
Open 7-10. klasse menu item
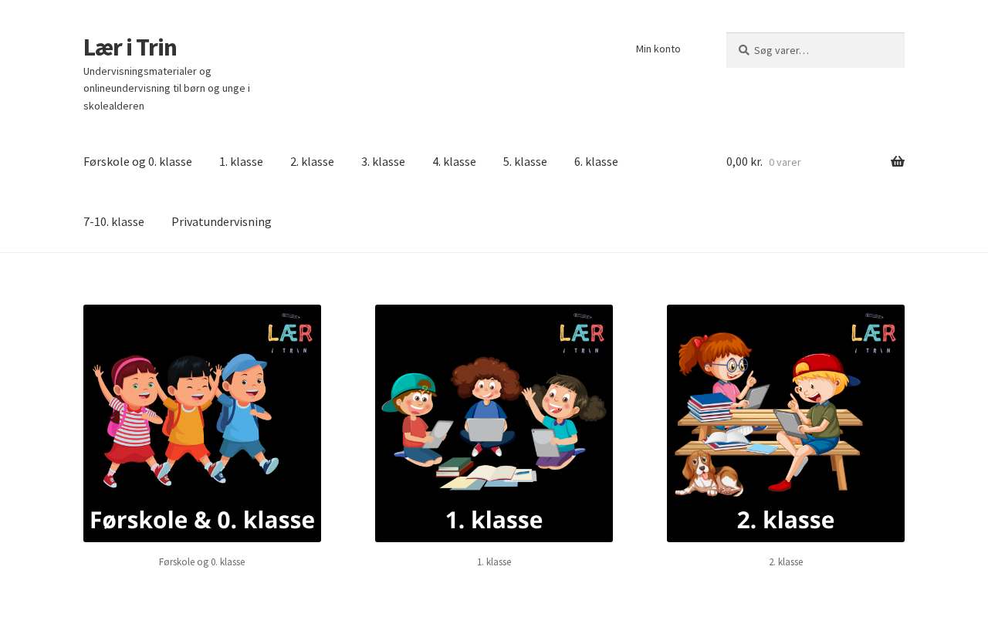(x=113, y=222)
